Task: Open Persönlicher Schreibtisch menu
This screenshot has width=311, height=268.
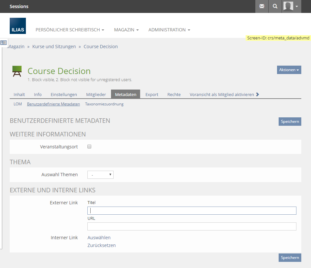Action: (x=70, y=30)
